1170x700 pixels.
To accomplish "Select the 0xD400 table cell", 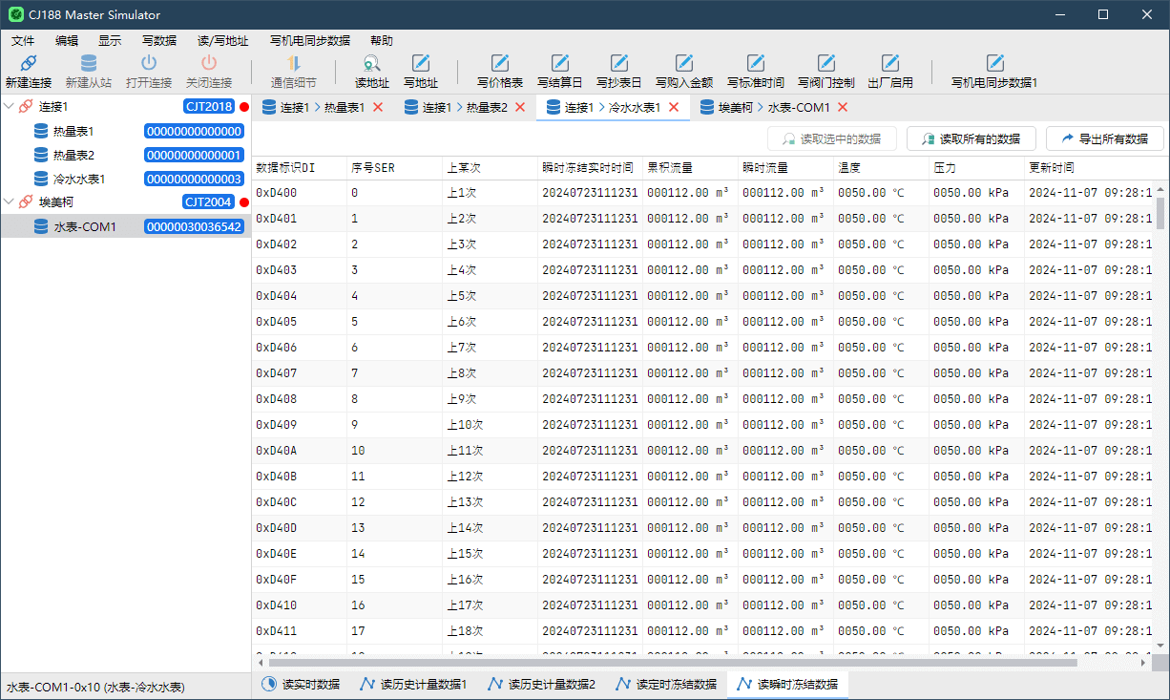I will click(300, 192).
